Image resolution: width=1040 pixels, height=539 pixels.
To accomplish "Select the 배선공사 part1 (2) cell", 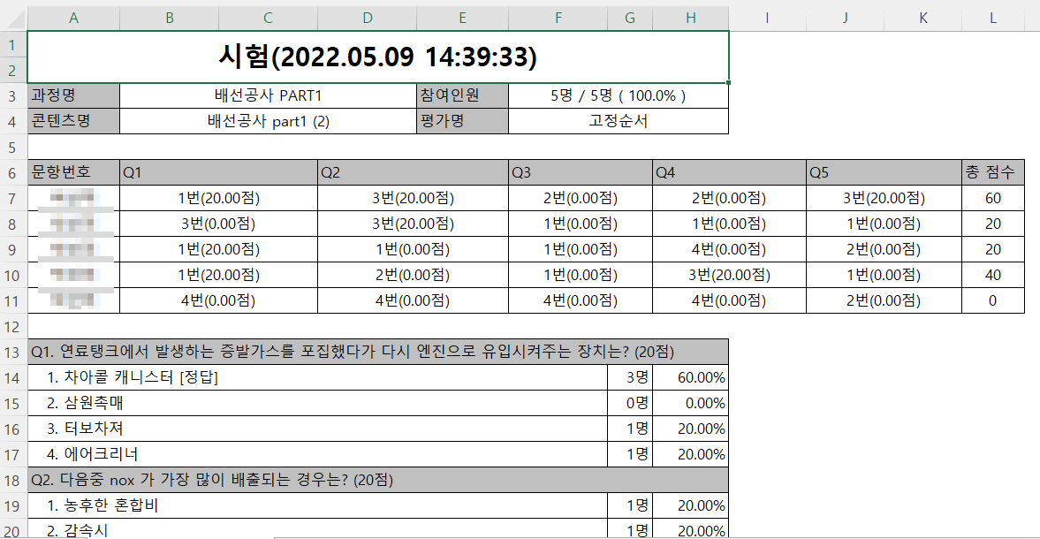I will pyautogui.click(x=268, y=121).
